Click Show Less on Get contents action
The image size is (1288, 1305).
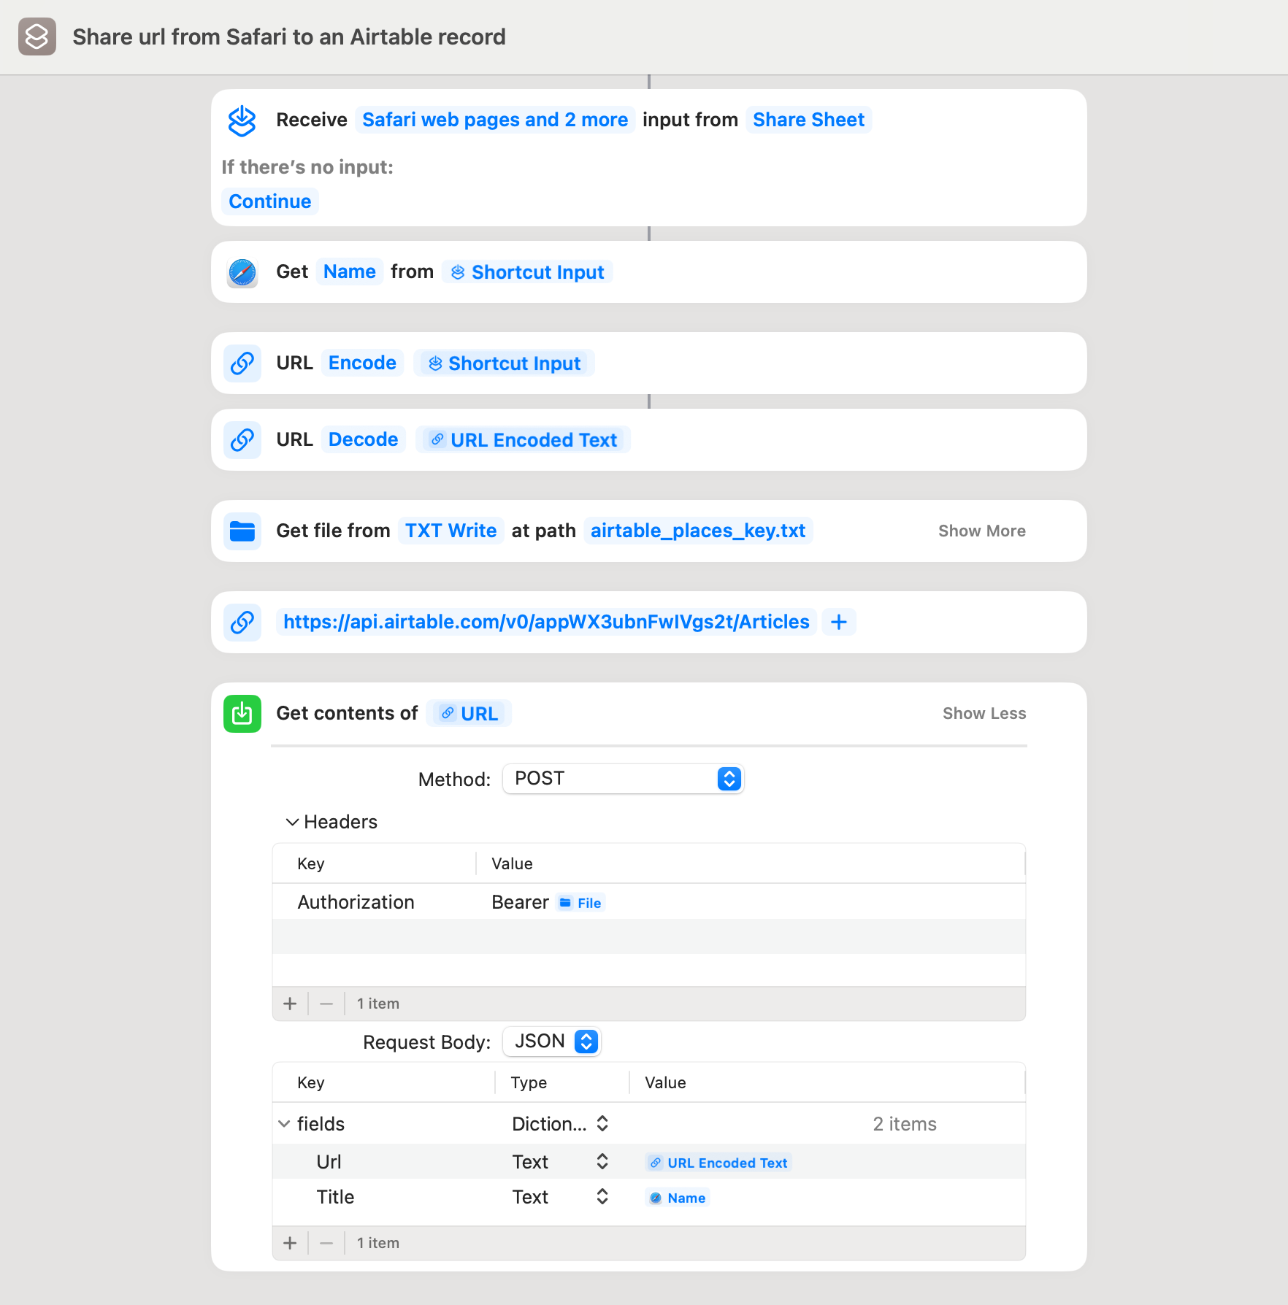coord(984,714)
